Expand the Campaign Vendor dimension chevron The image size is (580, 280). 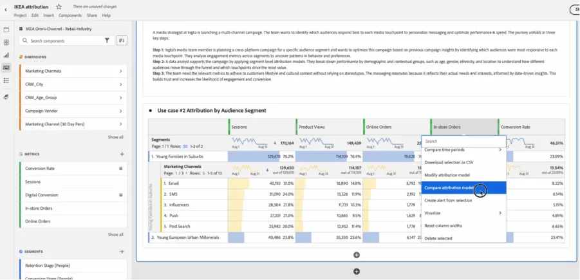120,111
